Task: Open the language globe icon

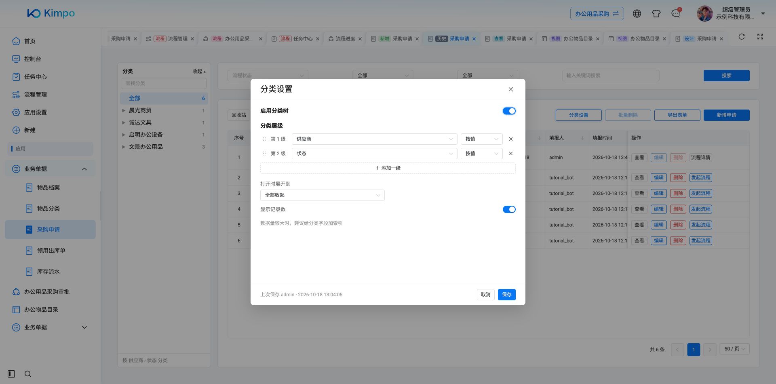Action: pyautogui.click(x=637, y=14)
